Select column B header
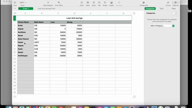192x108 pixels. click(x=42, y=13)
